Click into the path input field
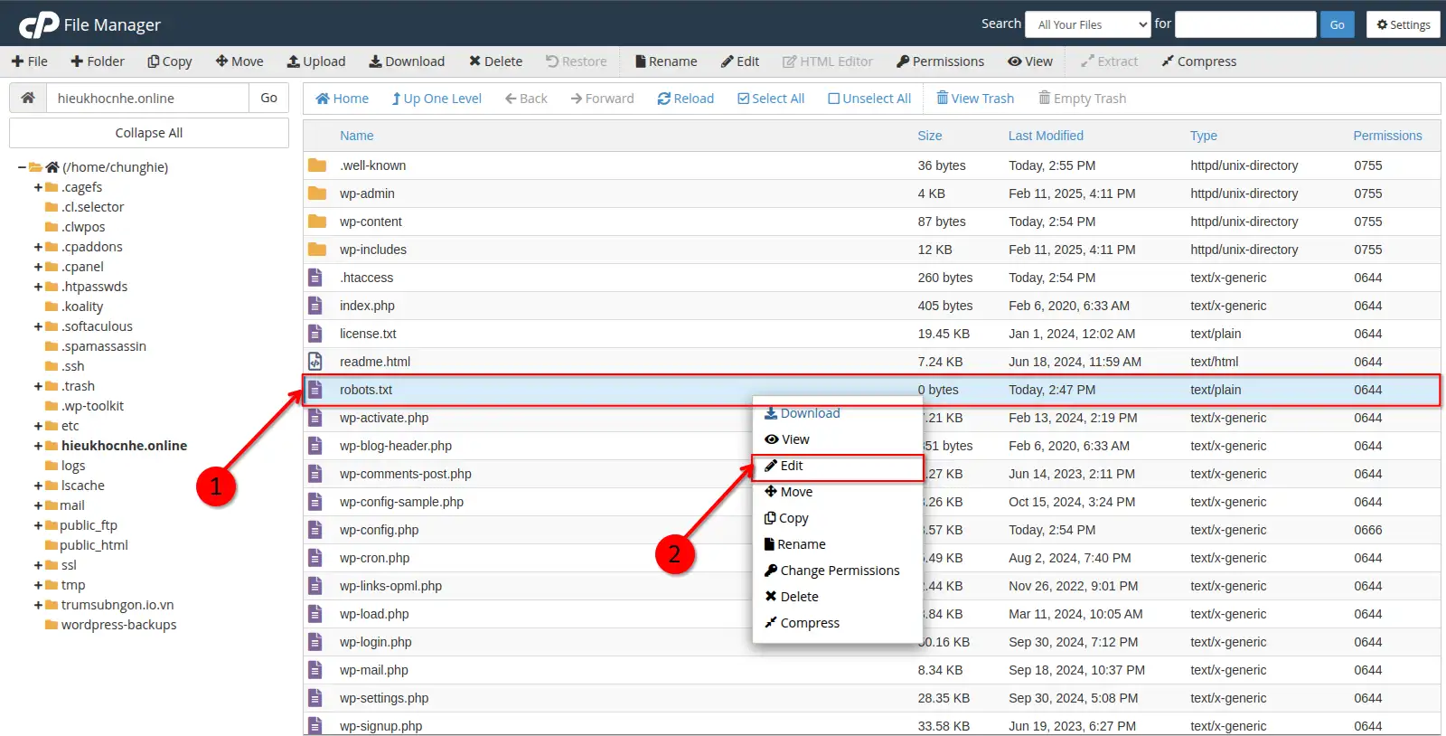The image size is (1446, 736). click(x=147, y=98)
